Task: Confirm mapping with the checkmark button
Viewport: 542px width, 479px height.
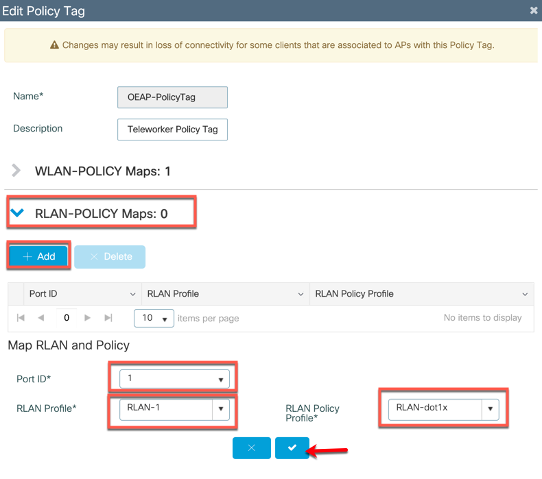Action: pos(292,448)
